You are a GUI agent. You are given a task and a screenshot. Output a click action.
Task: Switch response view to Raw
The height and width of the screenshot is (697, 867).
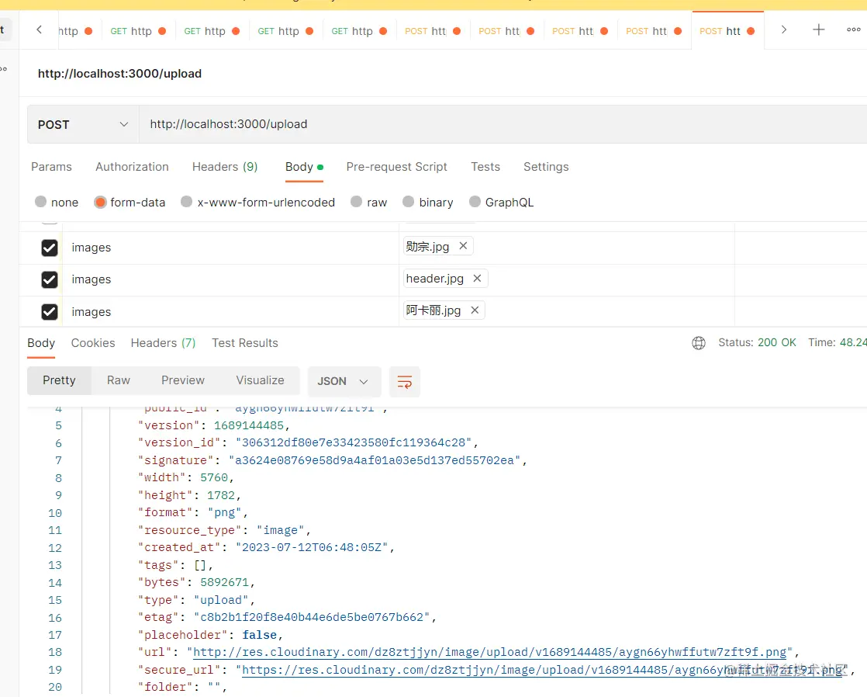(x=119, y=380)
